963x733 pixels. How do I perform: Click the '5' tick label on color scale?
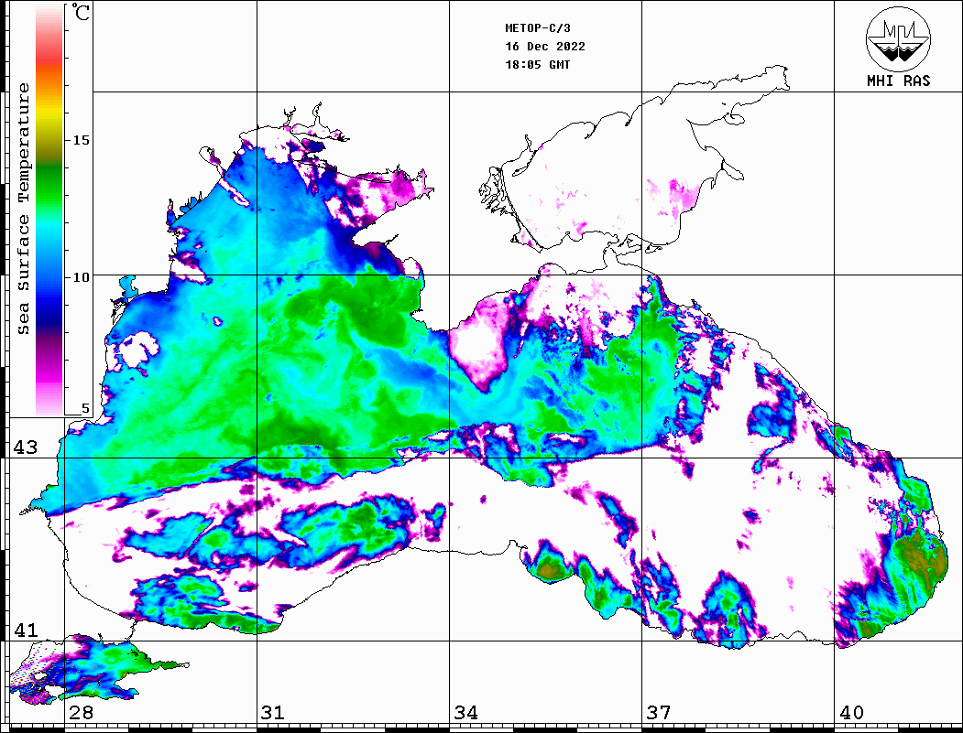tap(85, 409)
